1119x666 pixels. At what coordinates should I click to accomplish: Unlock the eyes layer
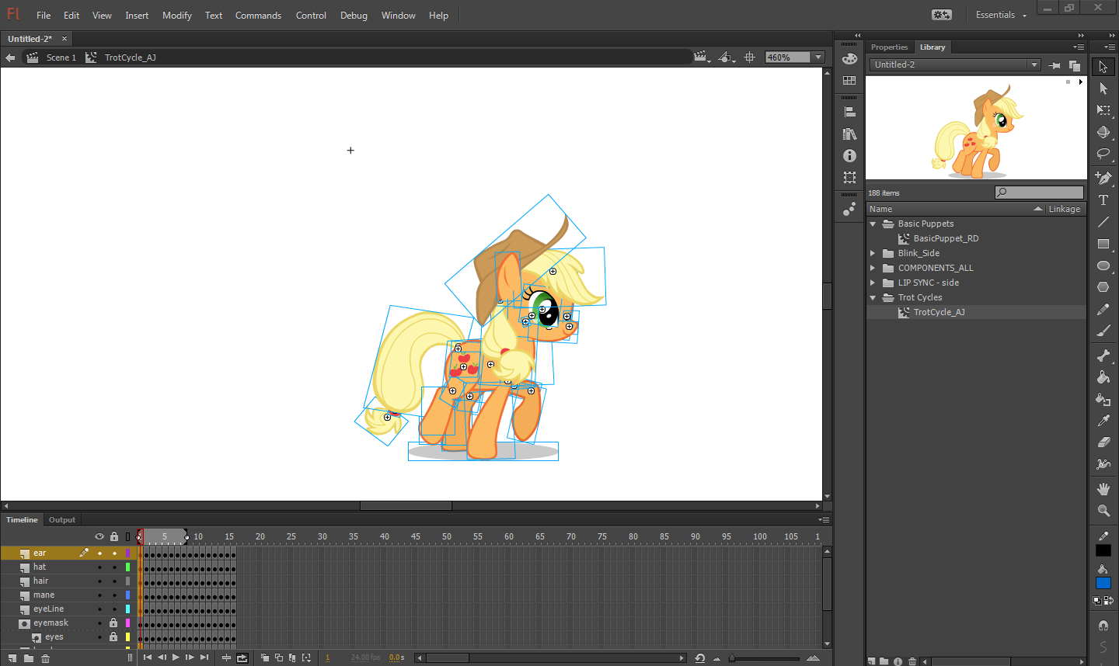(113, 637)
